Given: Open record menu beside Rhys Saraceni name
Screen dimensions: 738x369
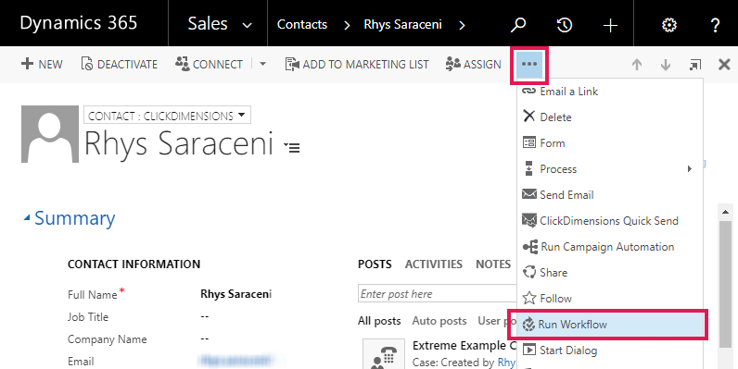Looking at the screenshot, I should point(292,147).
